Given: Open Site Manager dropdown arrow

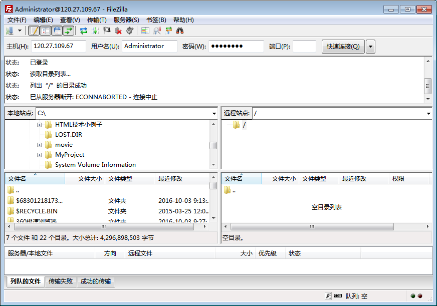Looking at the screenshot, I should coord(20,31).
